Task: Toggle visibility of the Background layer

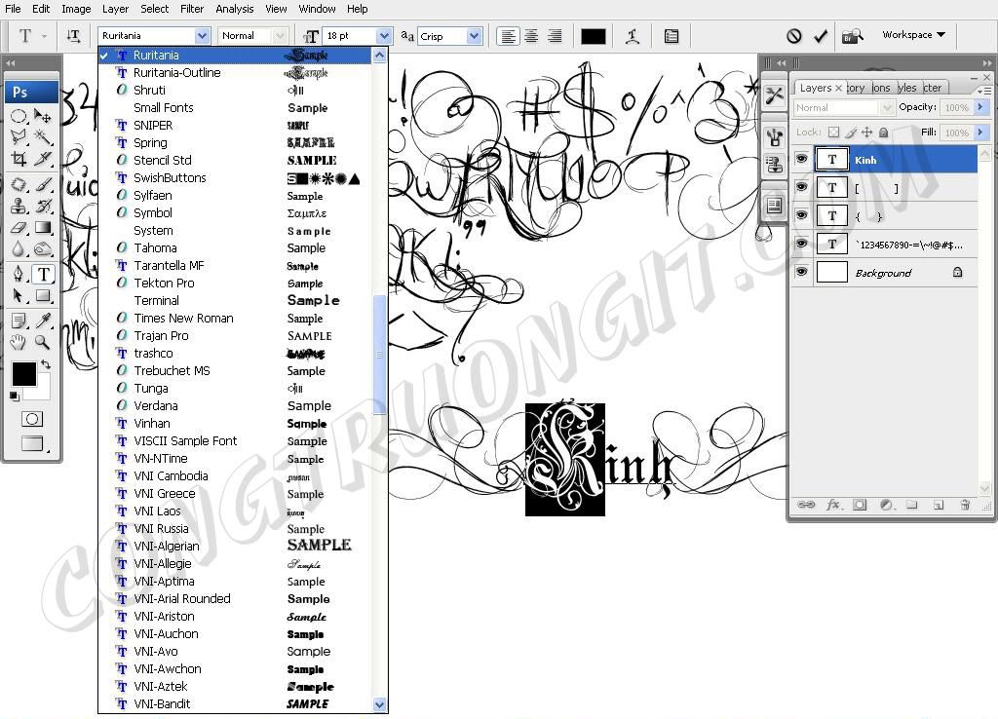Action: click(801, 273)
